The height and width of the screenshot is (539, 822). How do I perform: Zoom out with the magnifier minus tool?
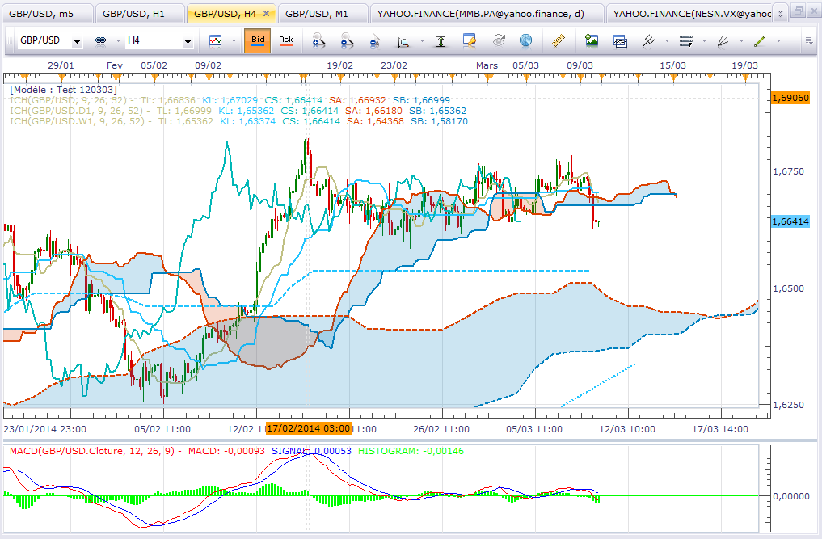tap(347, 41)
